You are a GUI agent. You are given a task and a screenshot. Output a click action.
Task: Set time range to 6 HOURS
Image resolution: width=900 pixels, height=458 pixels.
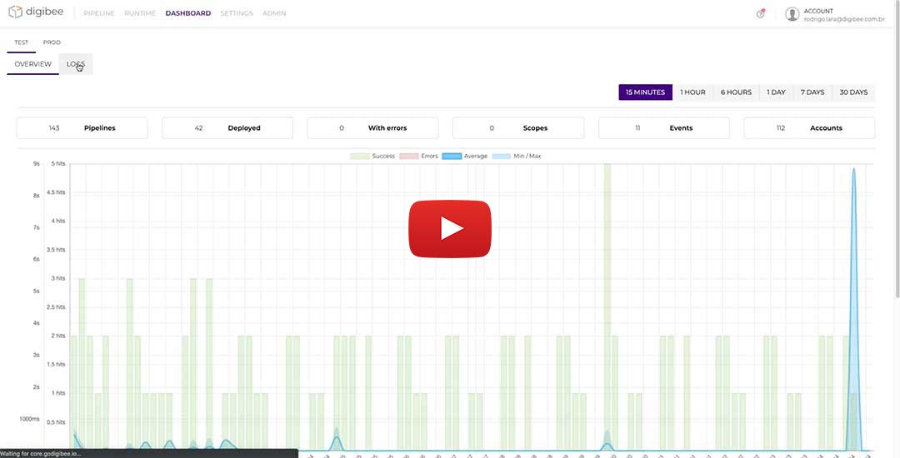coord(736,92)
